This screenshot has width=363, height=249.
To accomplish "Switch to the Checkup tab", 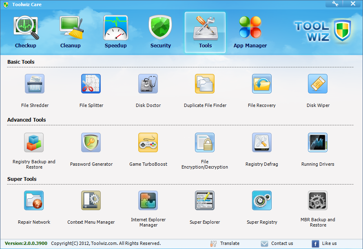I will 26,32.
